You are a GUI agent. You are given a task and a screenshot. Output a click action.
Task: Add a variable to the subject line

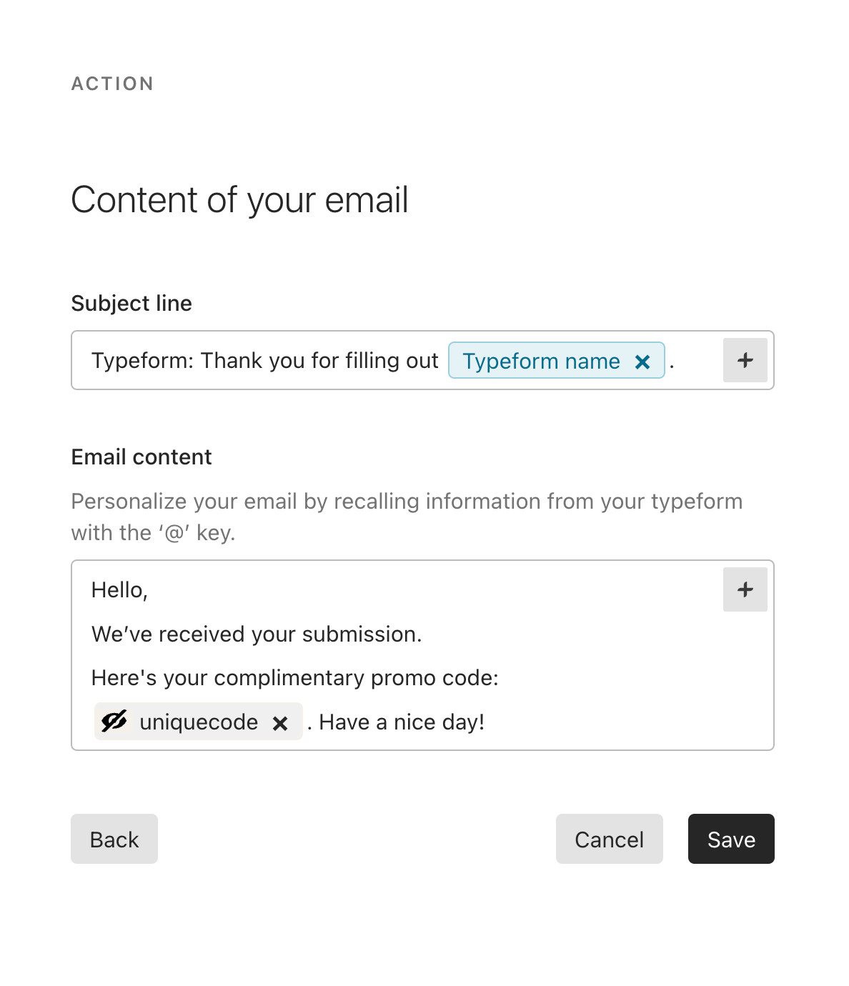745,360
